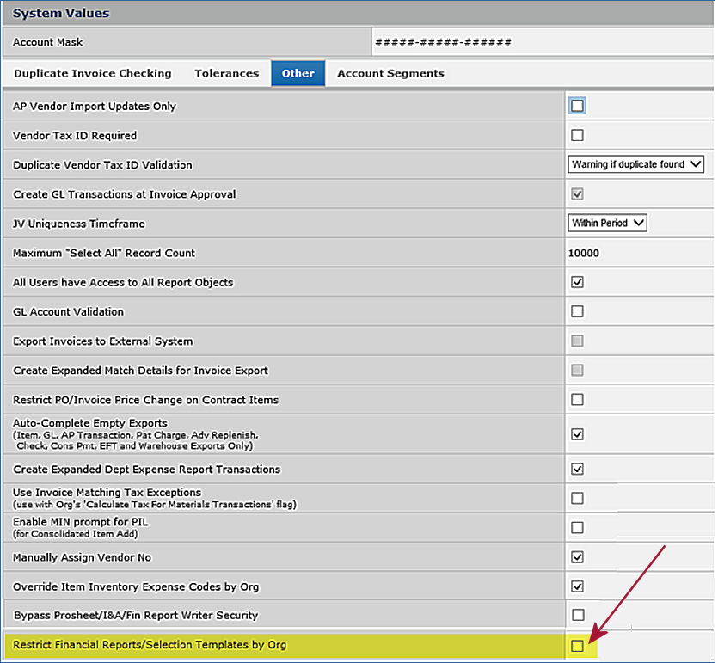
Task: Open the Tolerances tab
Action: pos(226,73)
